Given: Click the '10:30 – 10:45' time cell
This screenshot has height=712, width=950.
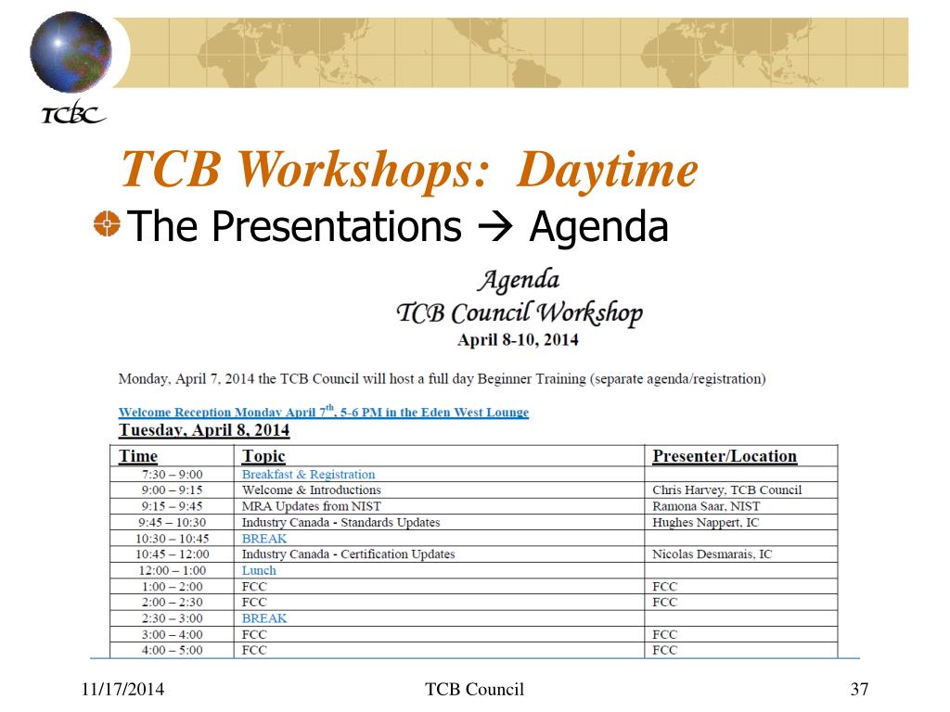Looking at the screenshot, I should tap(172, 539).
